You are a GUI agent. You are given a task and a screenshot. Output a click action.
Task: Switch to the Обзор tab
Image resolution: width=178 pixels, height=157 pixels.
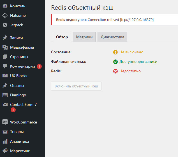point(62,37)
